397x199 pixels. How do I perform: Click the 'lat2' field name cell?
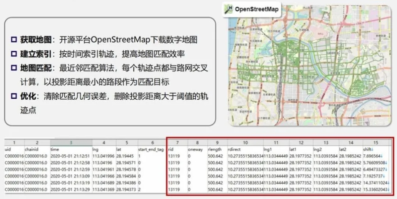point(351,149)
